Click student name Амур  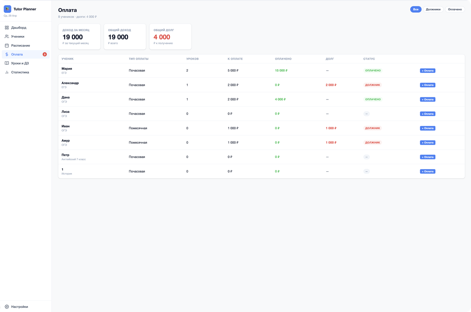tap(65, 140)
